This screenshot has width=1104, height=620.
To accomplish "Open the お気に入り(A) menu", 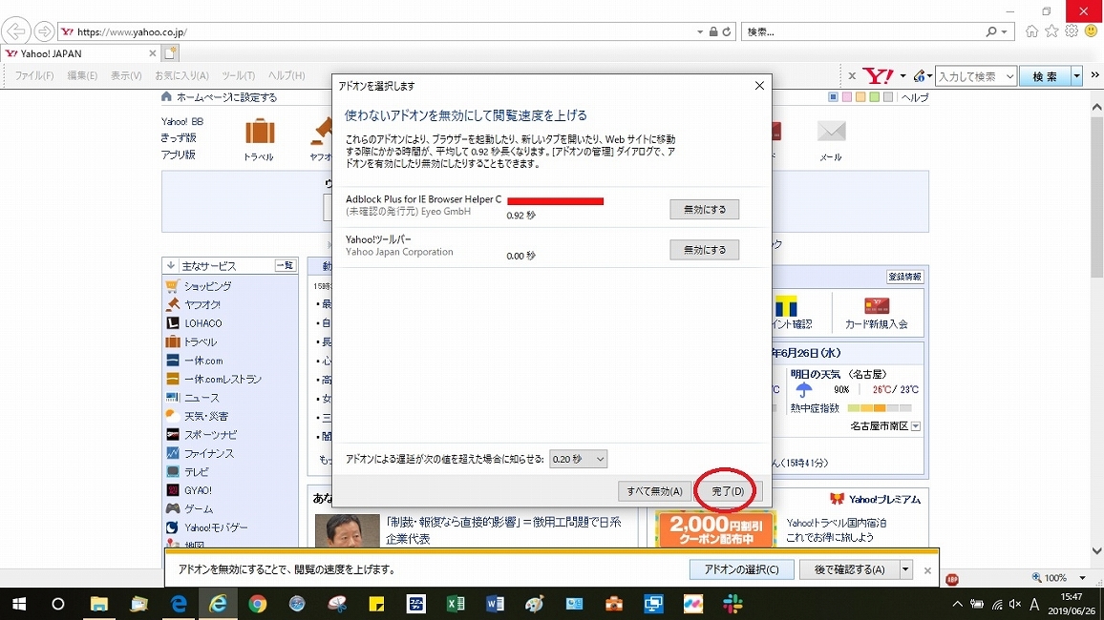I will (181, 75).
